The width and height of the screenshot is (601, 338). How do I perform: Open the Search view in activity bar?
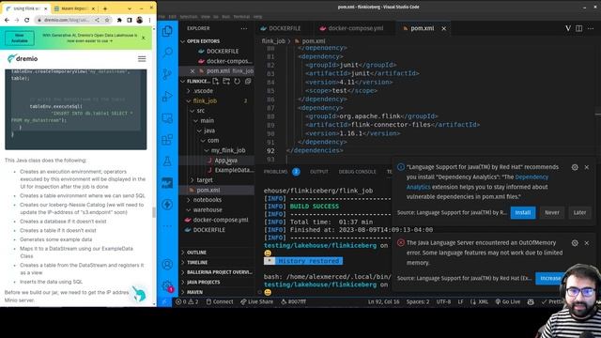[x=167, y=53]
